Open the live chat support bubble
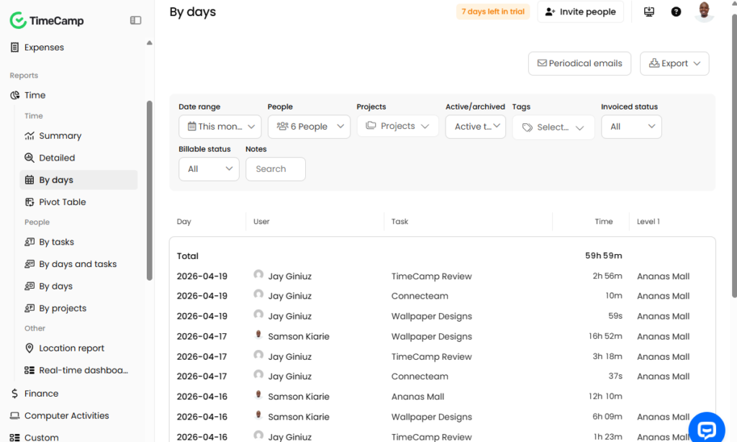This screenshot has width=737, height=442. (707, 429)
